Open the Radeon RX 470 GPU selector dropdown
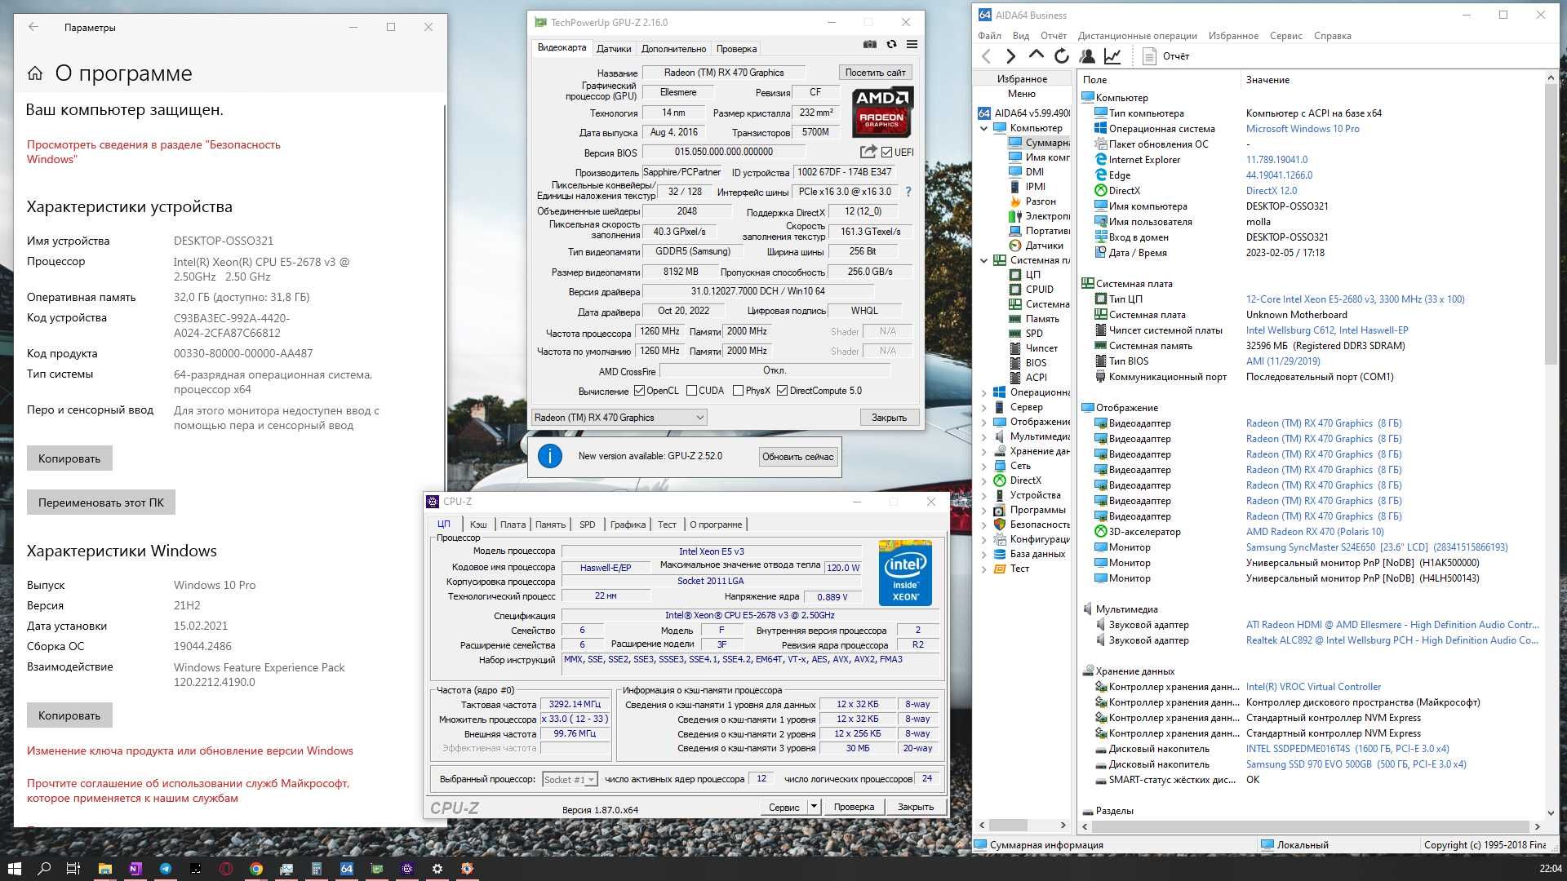 point(619,418)
